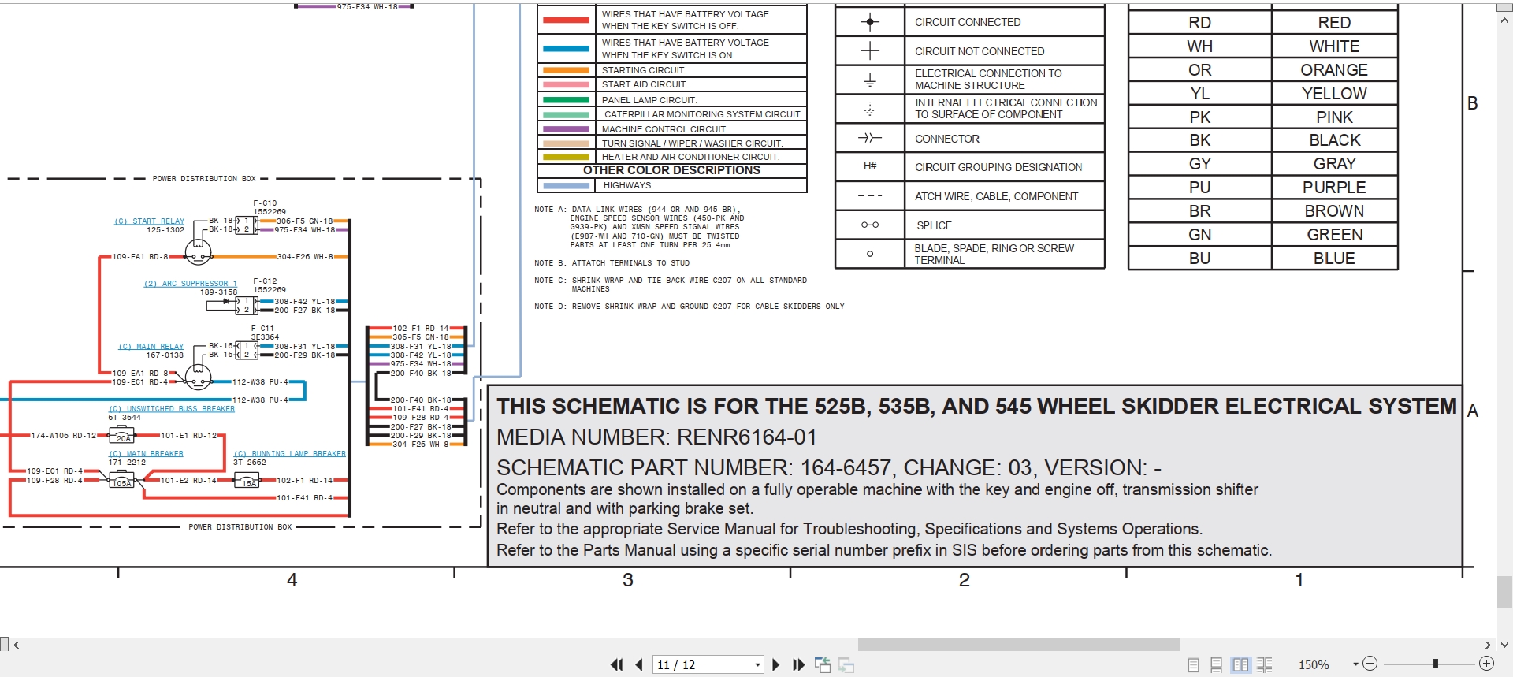This screenshot has width=1513, height=677.
Task: Click the 'HEATER AND AIR CONDITIONER CIRCUIT.' label
Action: point(690,157)
